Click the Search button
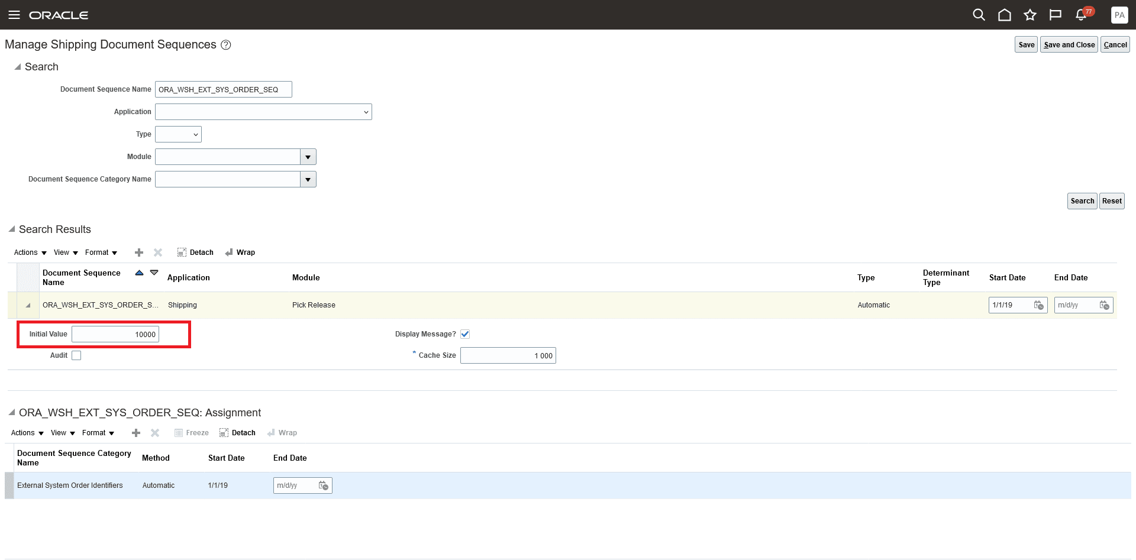The height and width of the screenshot is (560, 1136). coord(1082,201)
